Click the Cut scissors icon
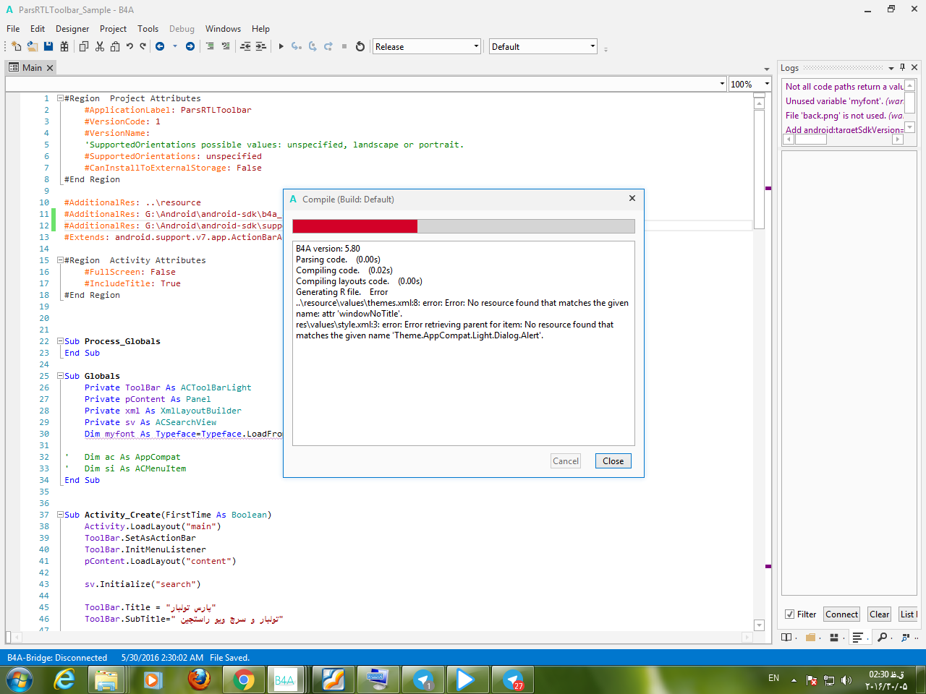Image resolution: width=926 pixels, height=694 pixels. click(x=99, y=46)
